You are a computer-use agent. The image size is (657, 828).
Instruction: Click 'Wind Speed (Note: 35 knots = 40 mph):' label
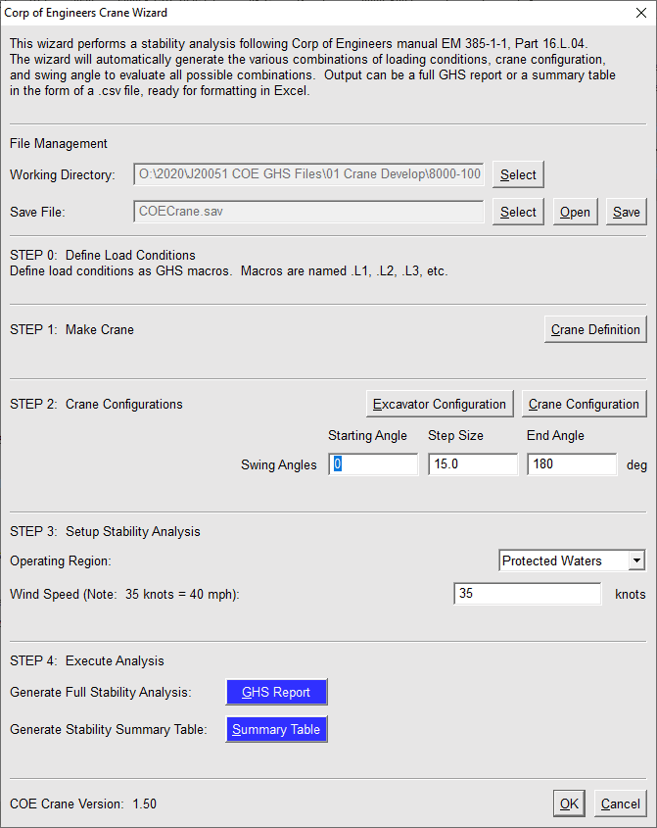124,594
